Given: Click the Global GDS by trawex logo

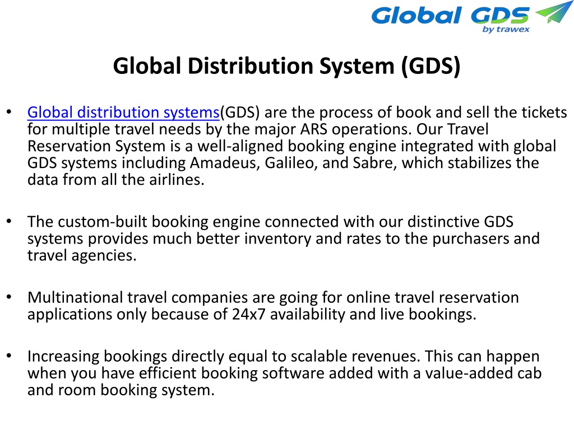Looking at the screenshot, I should 472,17.
